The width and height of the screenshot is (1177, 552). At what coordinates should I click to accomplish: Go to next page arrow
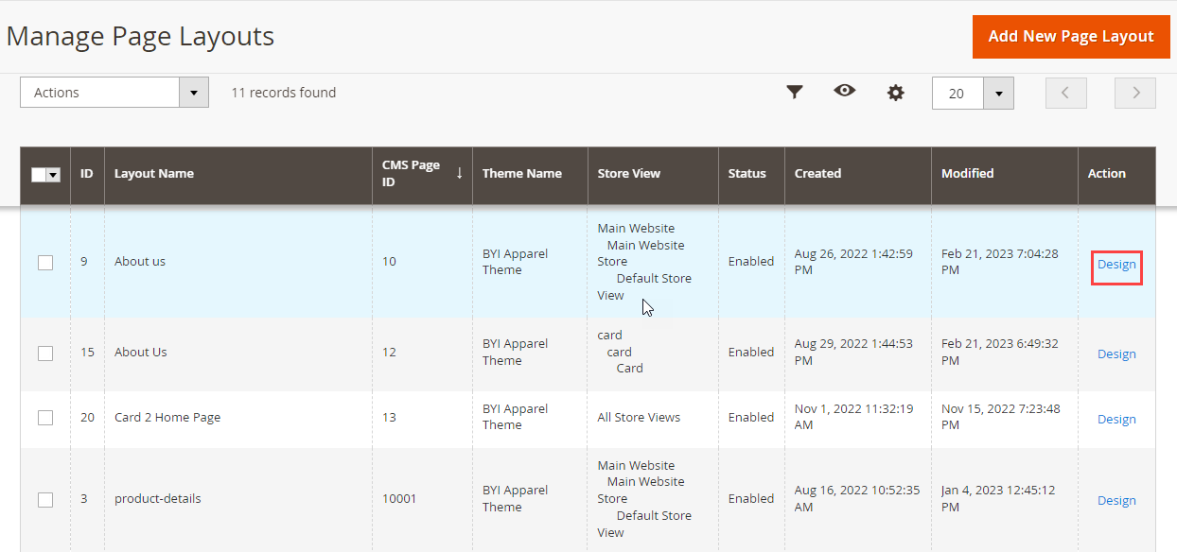tap(1135, 93)
